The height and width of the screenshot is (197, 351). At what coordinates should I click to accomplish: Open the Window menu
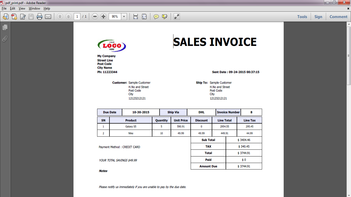(34, 8)
